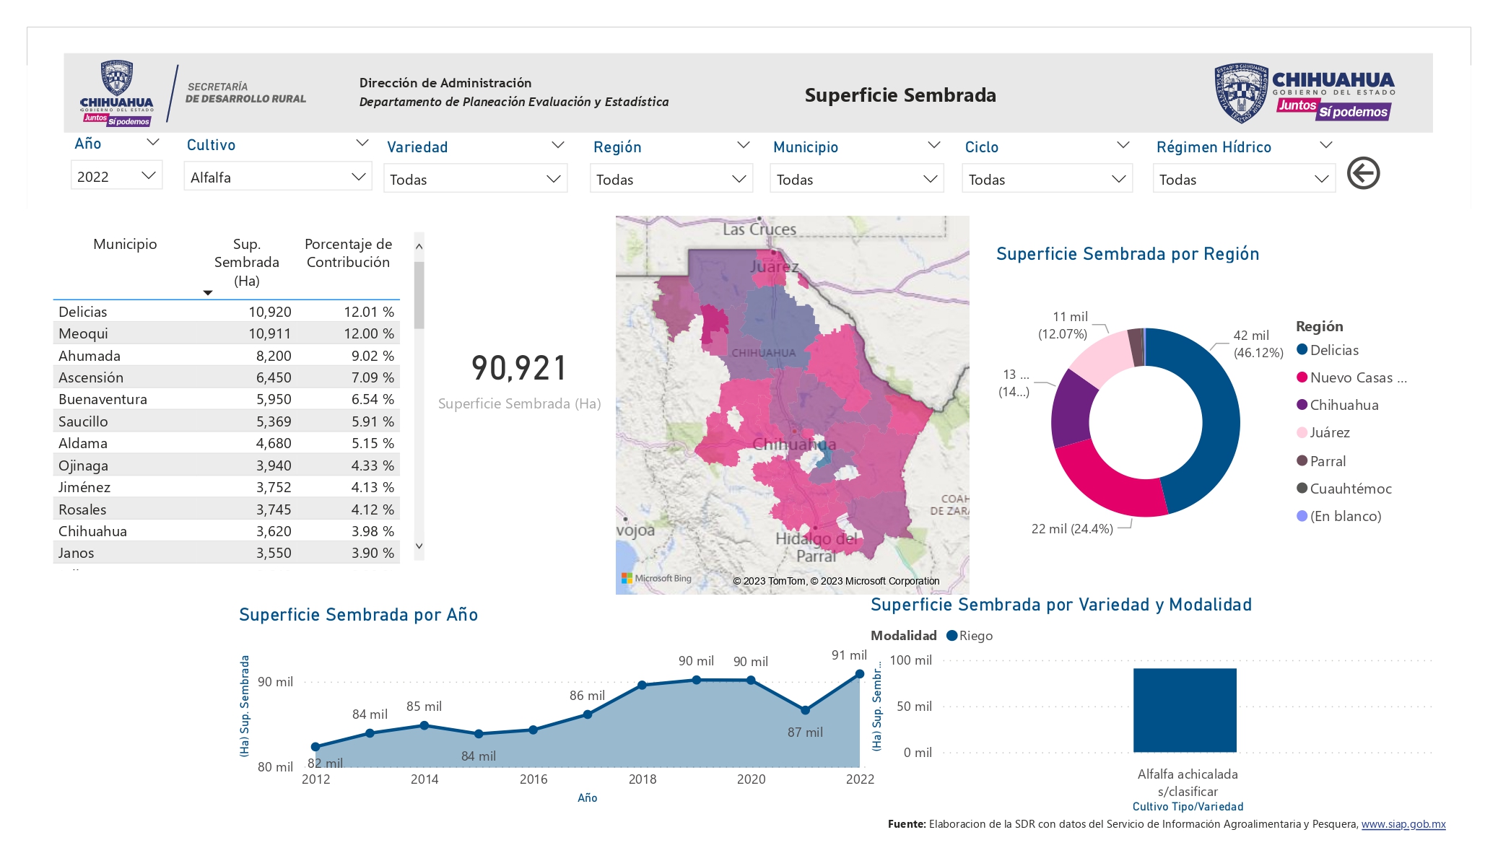Screen dimensions: 1498x866
Task: Open the Municipio Todas dropdown
Action: [856, 179]
